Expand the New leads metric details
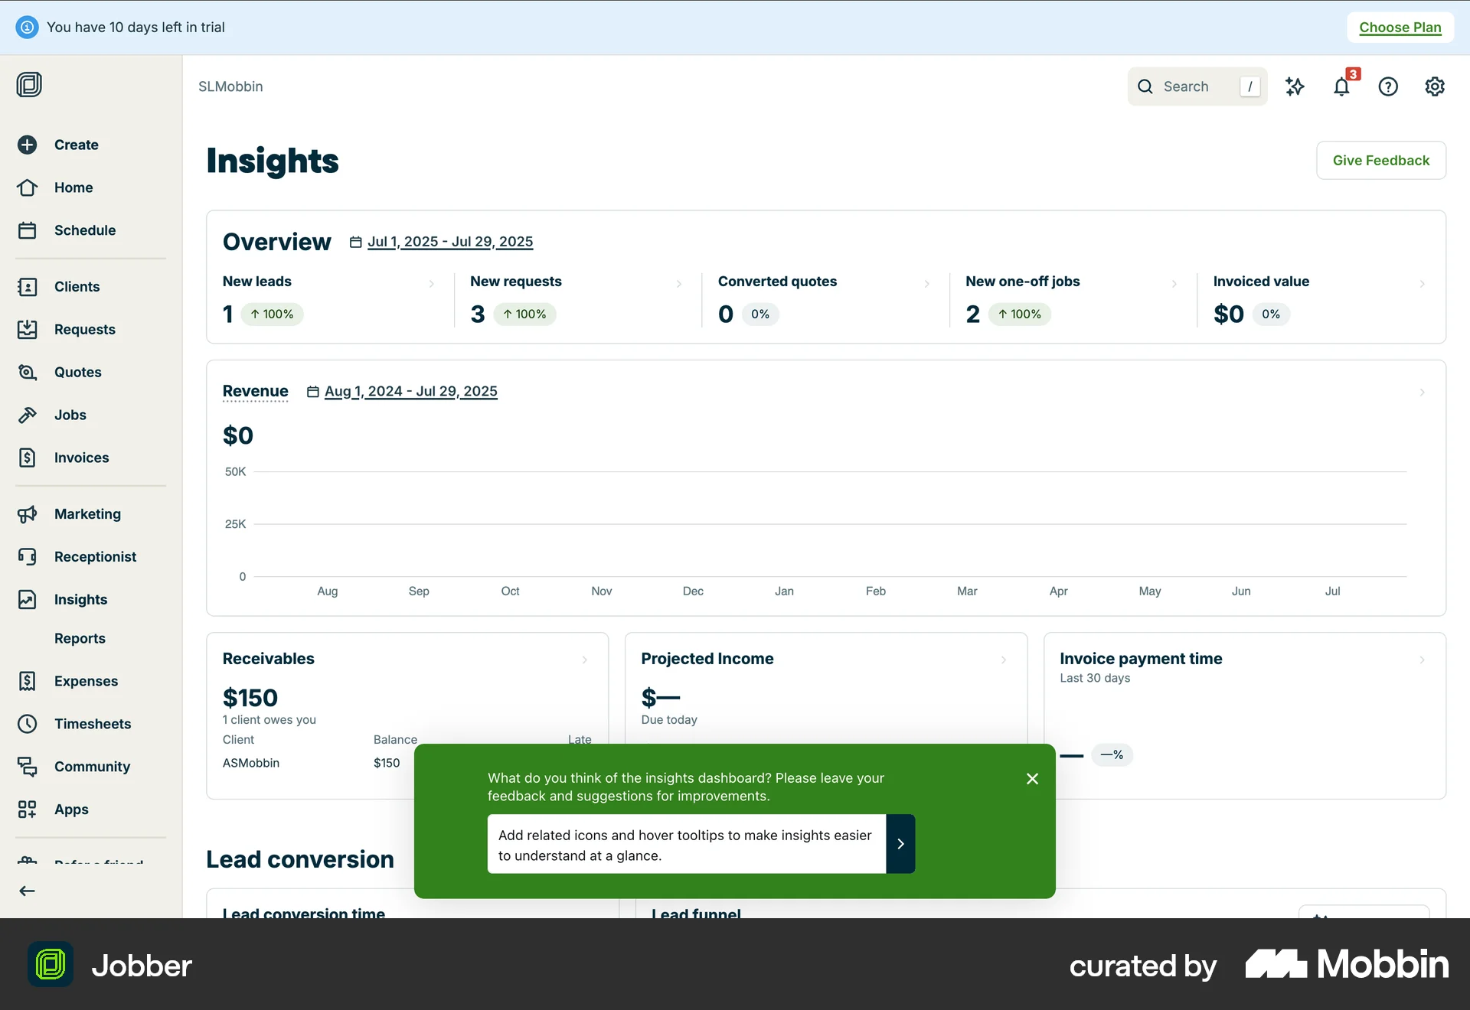1470x1010 pixels. point(433,284)
